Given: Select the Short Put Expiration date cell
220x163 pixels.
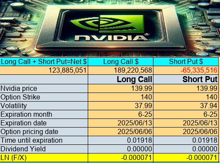Looking at the screenshot, I should click(x=186, y=123).
